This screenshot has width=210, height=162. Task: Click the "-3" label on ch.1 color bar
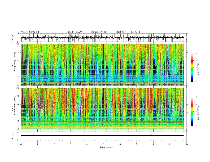[x=196, y=53]
